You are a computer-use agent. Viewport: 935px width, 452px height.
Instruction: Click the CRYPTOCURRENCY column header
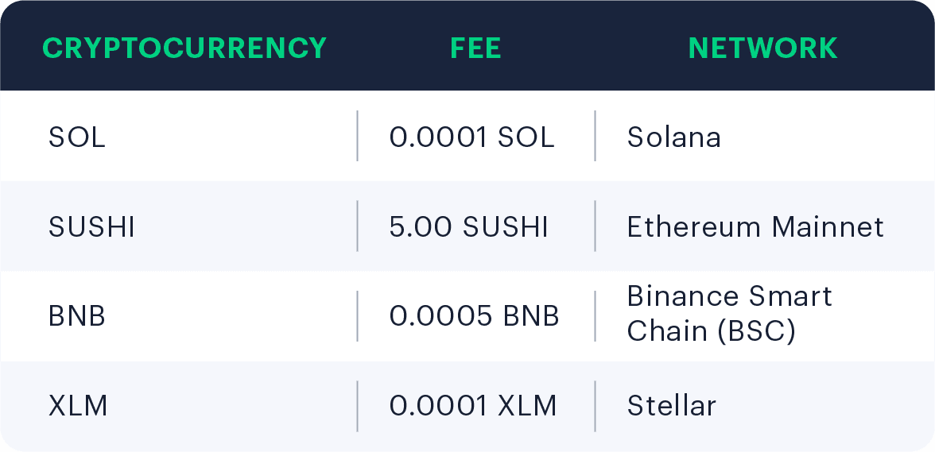click(184, 48)
